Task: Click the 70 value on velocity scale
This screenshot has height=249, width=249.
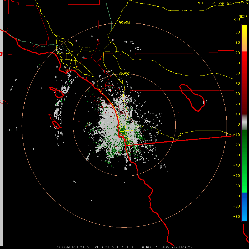Action: (x=238, y=53)
